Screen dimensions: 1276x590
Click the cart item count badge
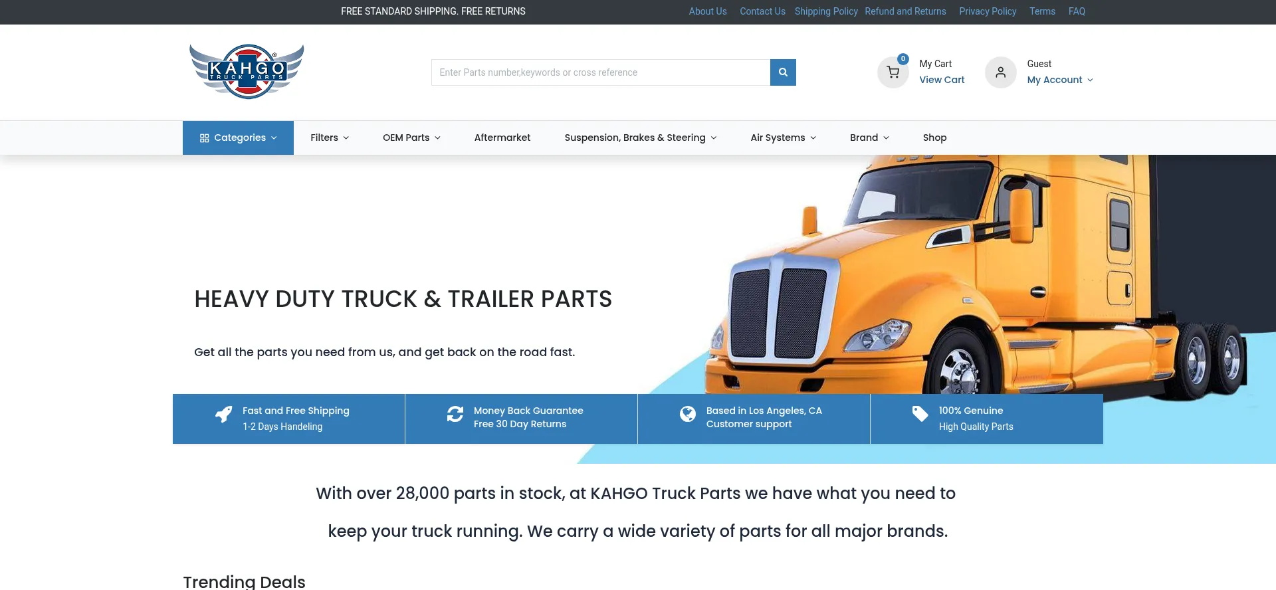(x=903, y=59)
